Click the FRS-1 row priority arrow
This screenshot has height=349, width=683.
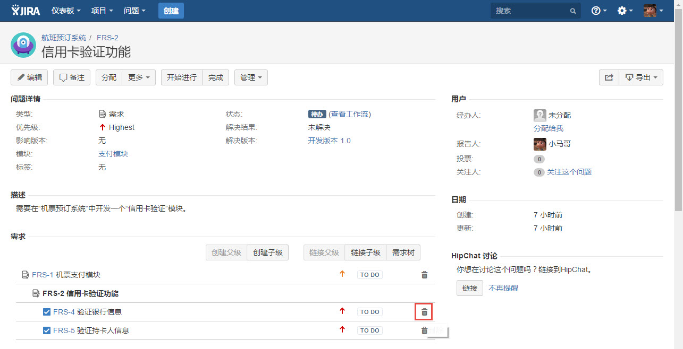tap(342, 274)
